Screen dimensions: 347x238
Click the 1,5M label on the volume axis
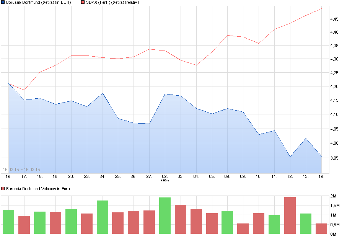(335, 205)
